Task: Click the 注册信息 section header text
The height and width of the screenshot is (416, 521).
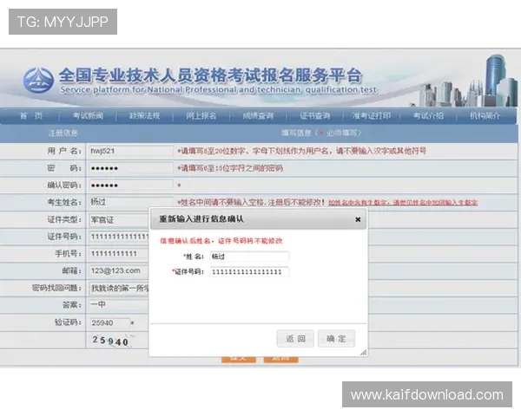Action: (63, 133)
